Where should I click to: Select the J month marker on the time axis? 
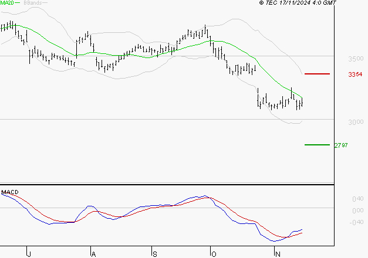[29, 253]
